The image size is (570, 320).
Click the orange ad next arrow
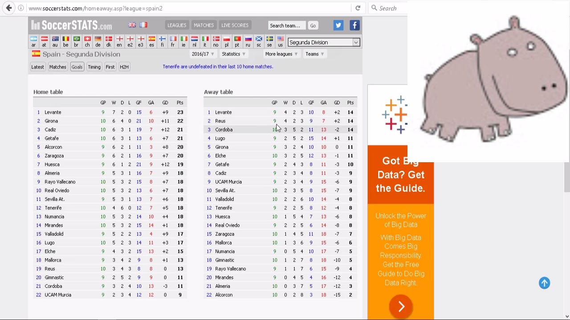click(x=401, y=307)
